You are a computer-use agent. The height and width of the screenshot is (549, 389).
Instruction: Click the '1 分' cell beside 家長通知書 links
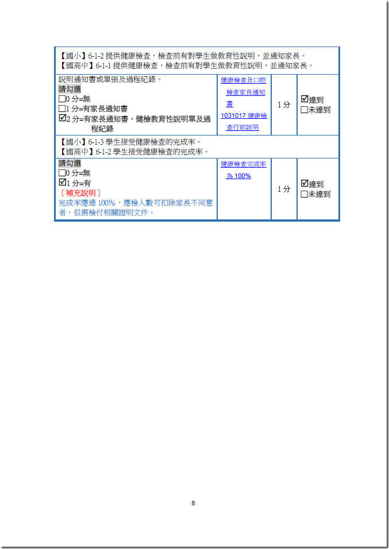tap(284, 105)
